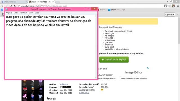Open the browser home page icon

point(15,6)
